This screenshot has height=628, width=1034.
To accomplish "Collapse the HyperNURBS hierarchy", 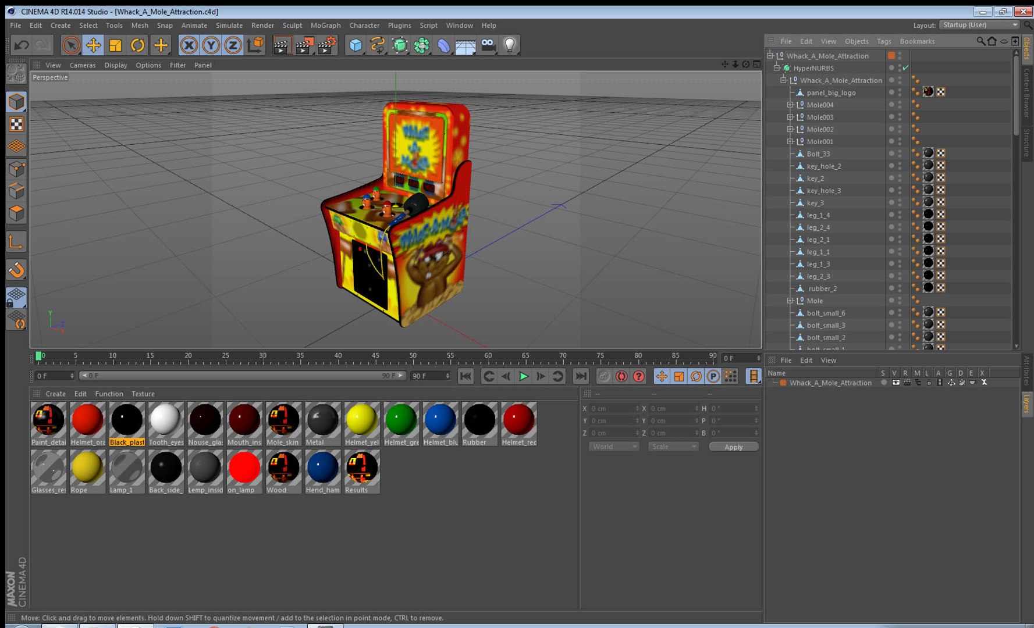I will tap(776, 68).
